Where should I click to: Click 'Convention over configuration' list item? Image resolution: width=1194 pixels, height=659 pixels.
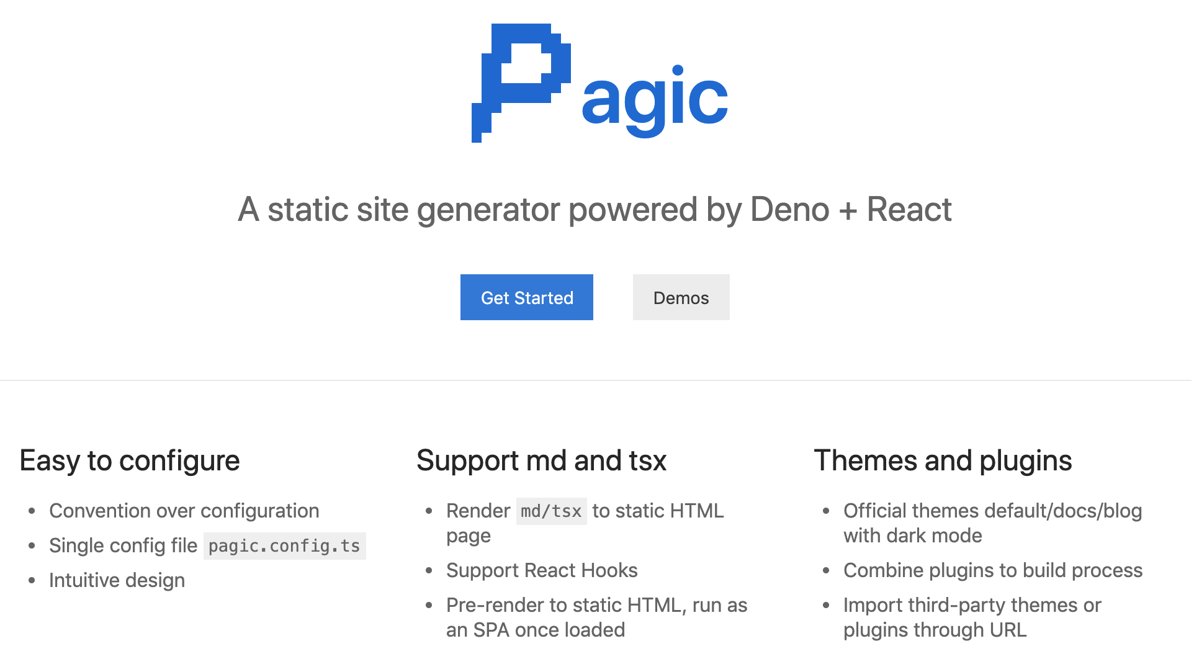[x=184, y=511]
